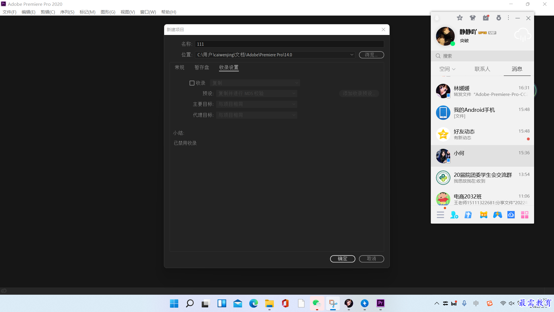Viewport: 554px width, 312px height.
Task: Open the 视图(V) menu
Action: tap(128, 12)
